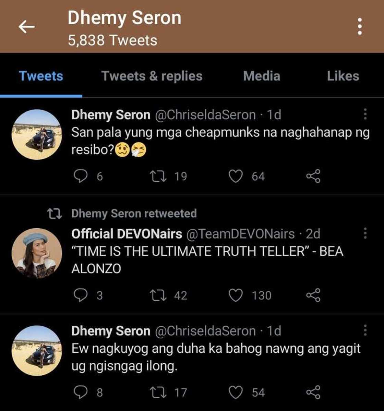
Task: Tap the @ChriseldaSeron handle on first tweet
Action: (x=205, y=115)
